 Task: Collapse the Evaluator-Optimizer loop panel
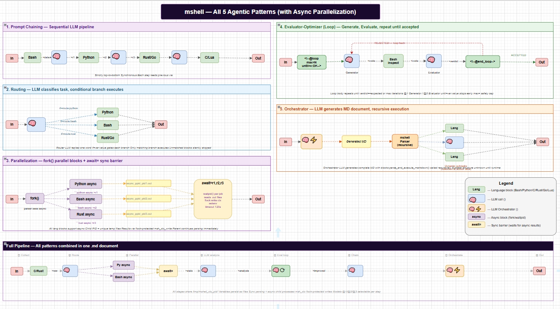coord(279,24)
